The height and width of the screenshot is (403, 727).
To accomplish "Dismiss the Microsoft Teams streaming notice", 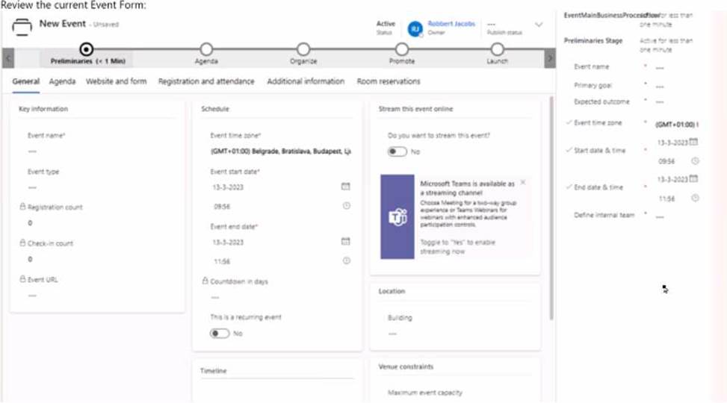I will click(523, 183).
